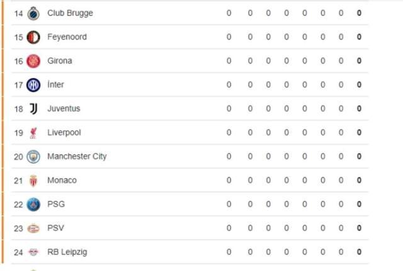Open the RB Leipzig team link
This screenshot has height=271, width=403.
tap(67, 252)
